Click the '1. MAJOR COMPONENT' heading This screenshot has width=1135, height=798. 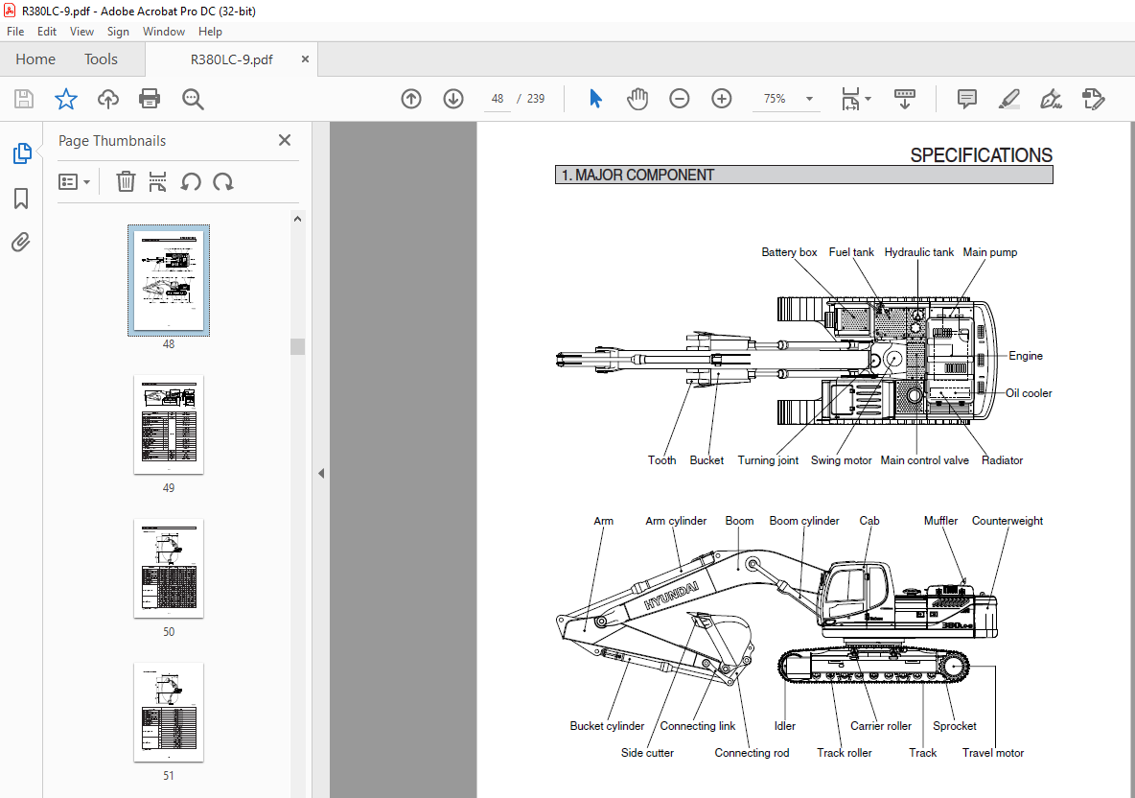pyautogui.click(x=637, y=176)
